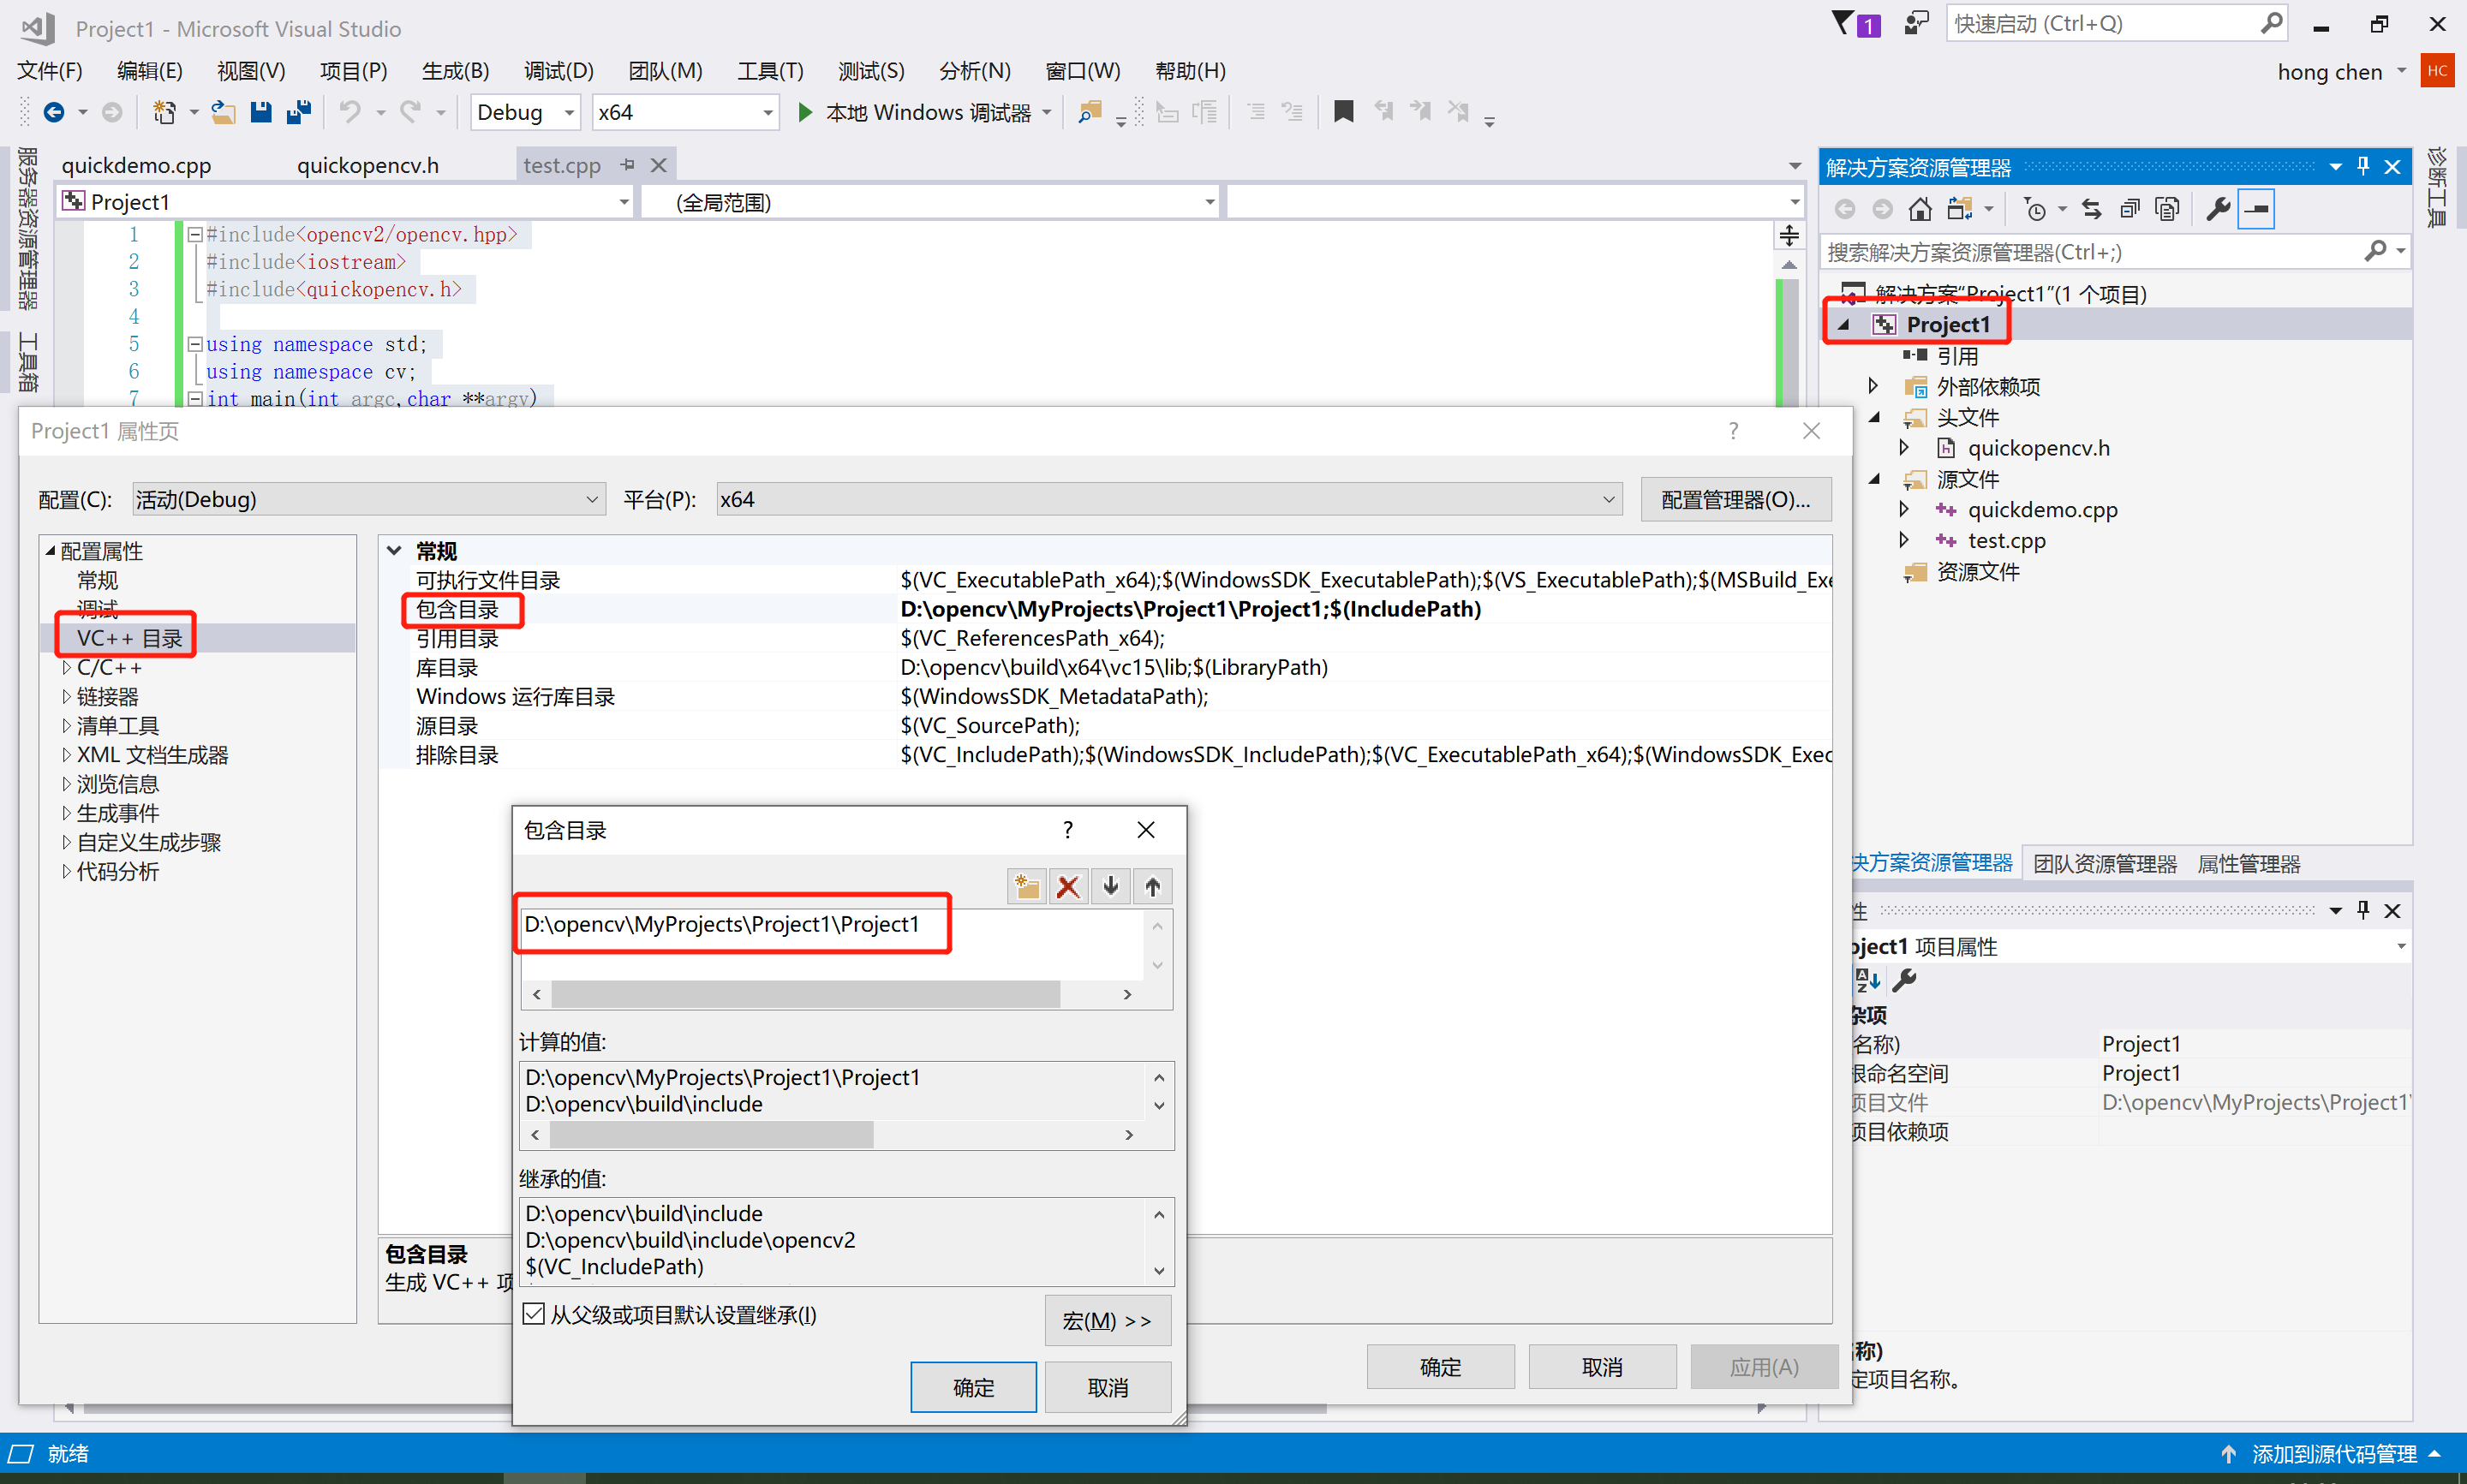Image resolution: width=2467 pixels, height=1484 pixels.
Task: Click 配置管理器(O)... button
Action: 1736,499
